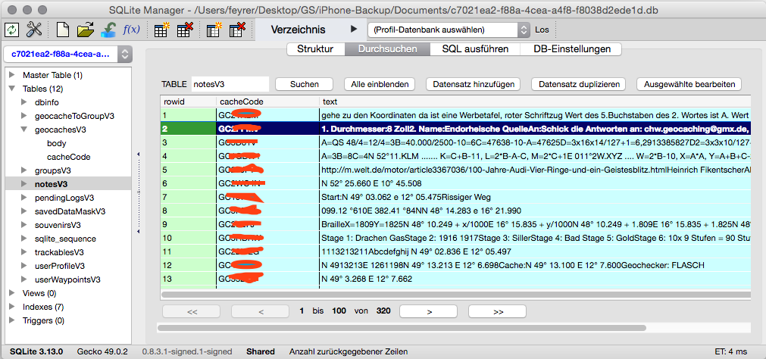The height and width of the screenshot is (359, 766).
Task: Expand the Views (0) node
Action: (x=11, y=294)
